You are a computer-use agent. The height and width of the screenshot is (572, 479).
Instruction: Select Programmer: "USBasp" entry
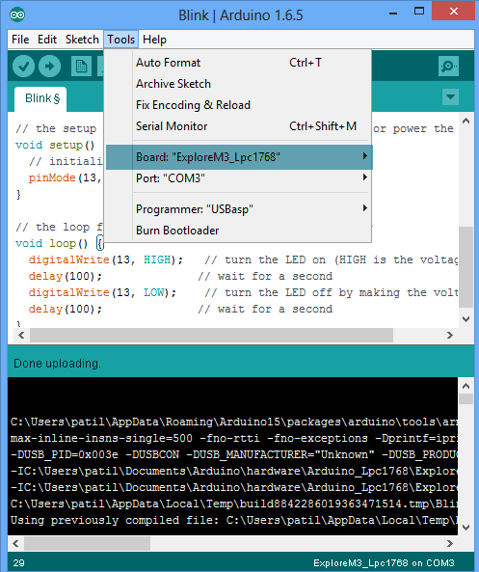tap(239, 209)
